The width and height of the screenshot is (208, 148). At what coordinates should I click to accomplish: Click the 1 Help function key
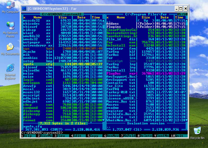(x=28, y=136)
